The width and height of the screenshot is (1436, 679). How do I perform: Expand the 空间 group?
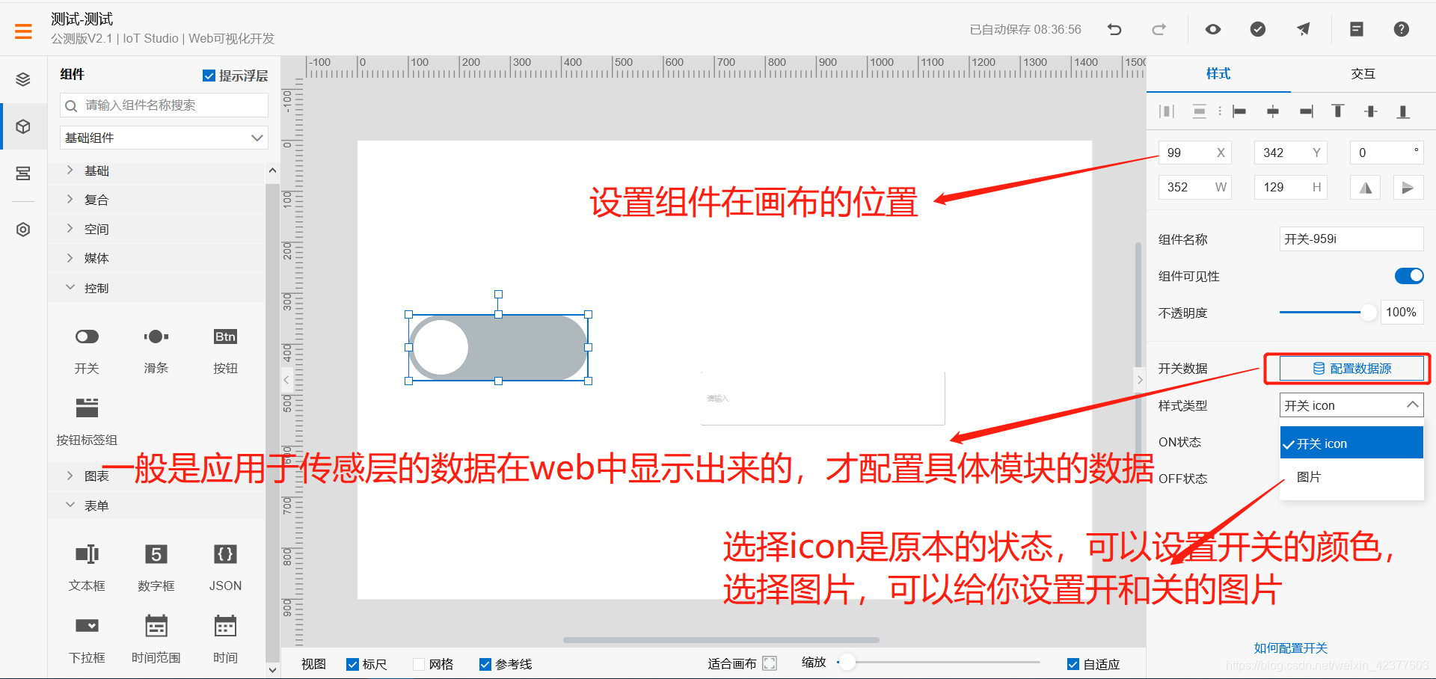tap(156, 229)
